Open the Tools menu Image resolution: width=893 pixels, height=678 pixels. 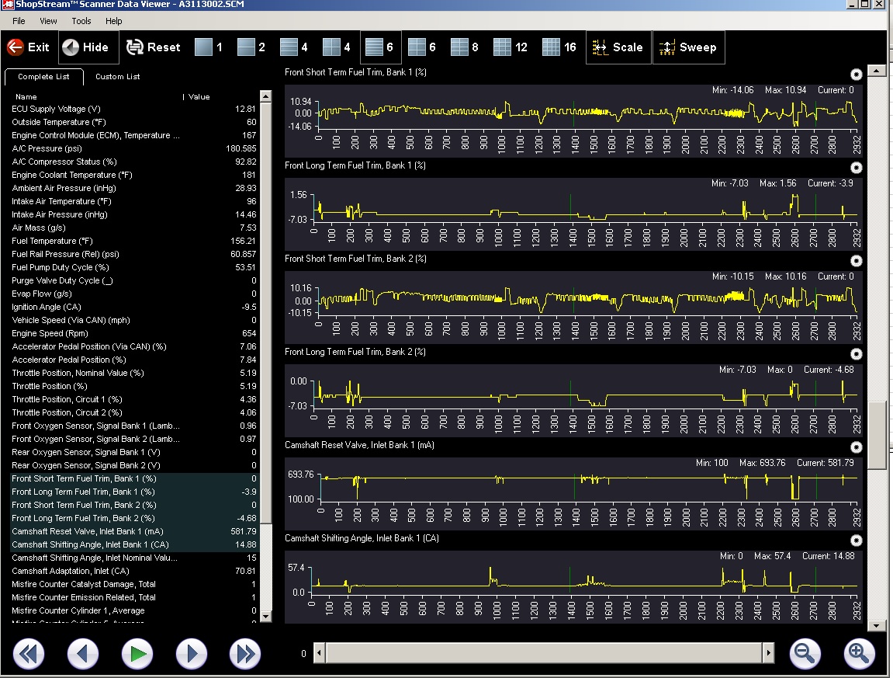pos(81,21)
